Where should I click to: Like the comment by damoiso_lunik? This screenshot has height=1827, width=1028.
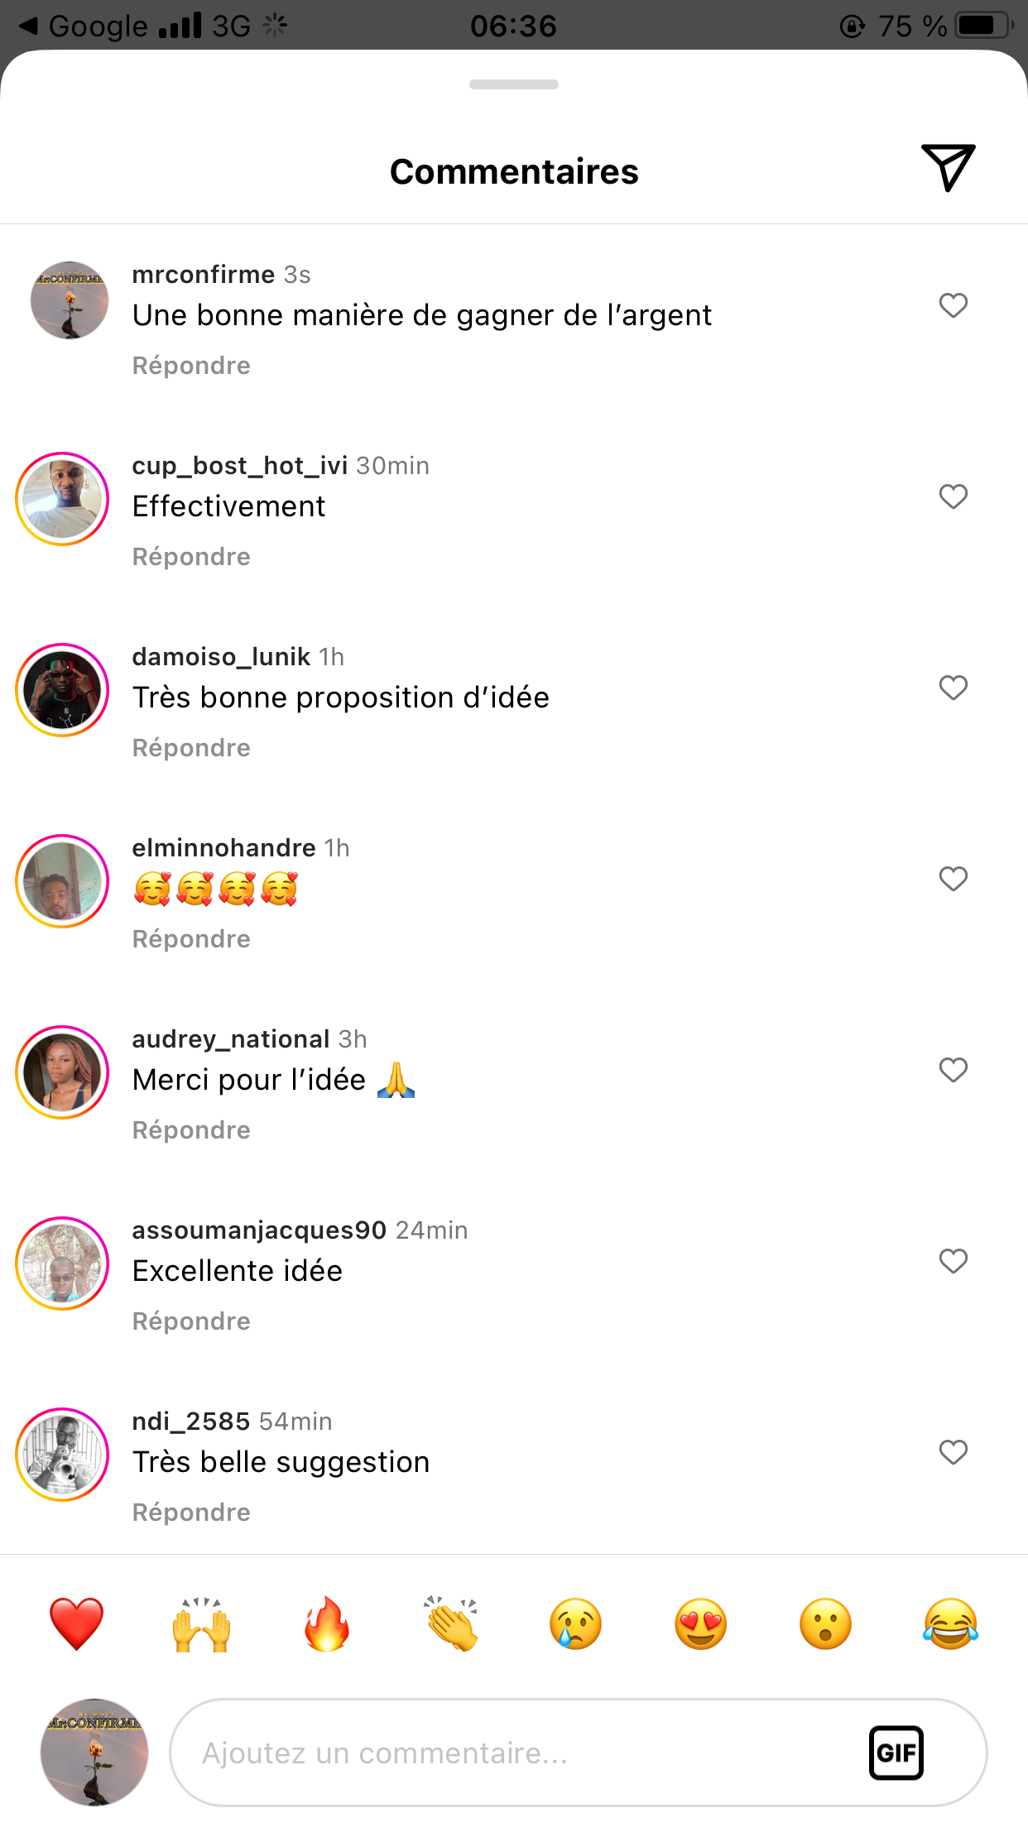[x=953, y=688]
